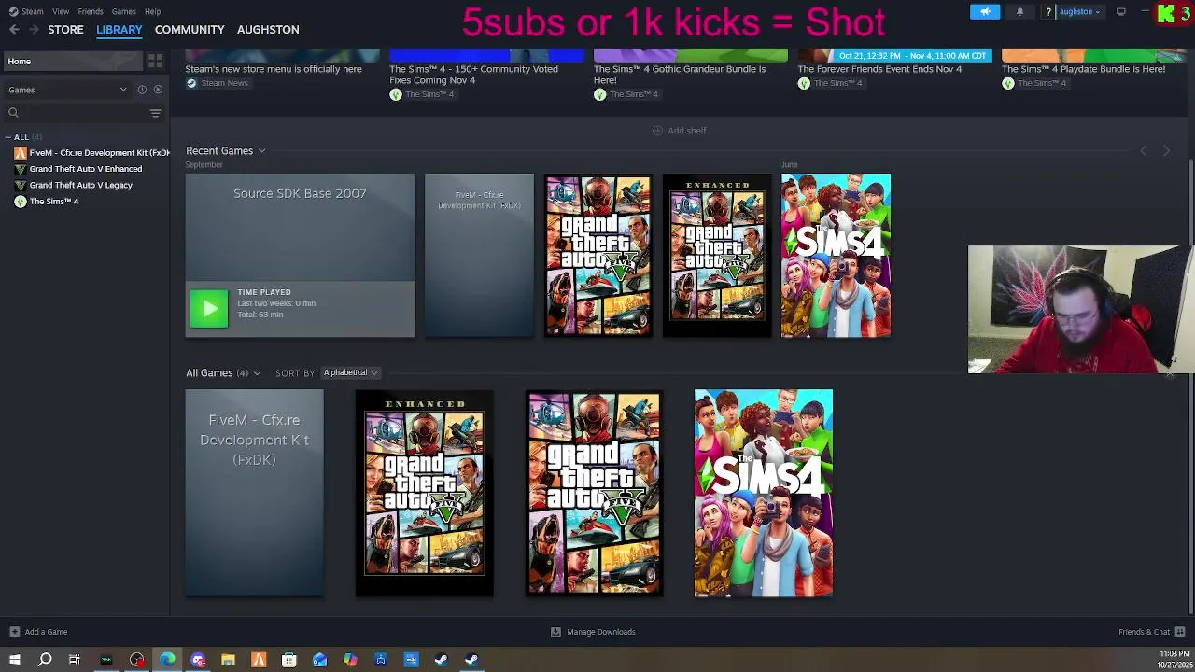The image size is (1195, 672).
Task: Open the Friends menu
Action: pyautogui.click(x=91, y=11)
